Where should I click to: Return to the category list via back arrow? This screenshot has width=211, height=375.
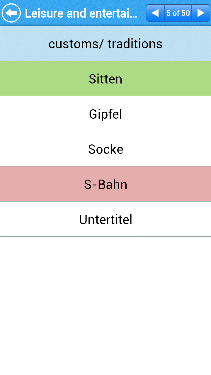point(11,13)
